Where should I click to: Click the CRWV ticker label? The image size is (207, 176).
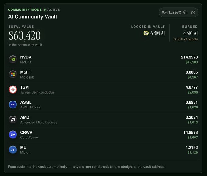click(26, 132)
